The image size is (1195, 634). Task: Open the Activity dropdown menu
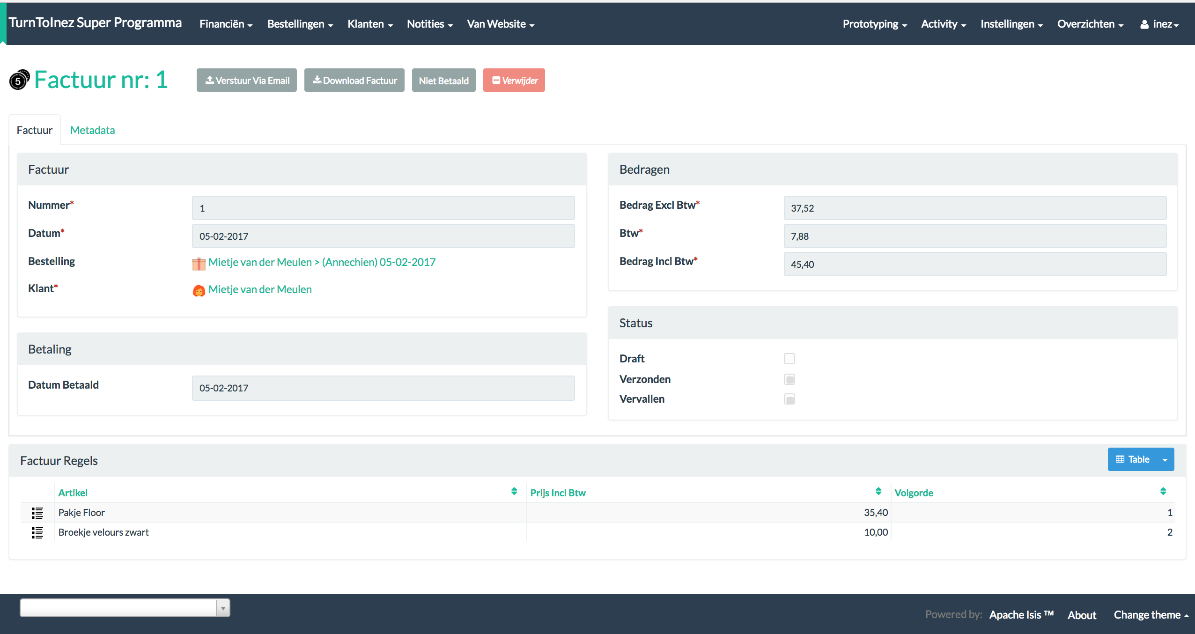[x=943, y=24]
